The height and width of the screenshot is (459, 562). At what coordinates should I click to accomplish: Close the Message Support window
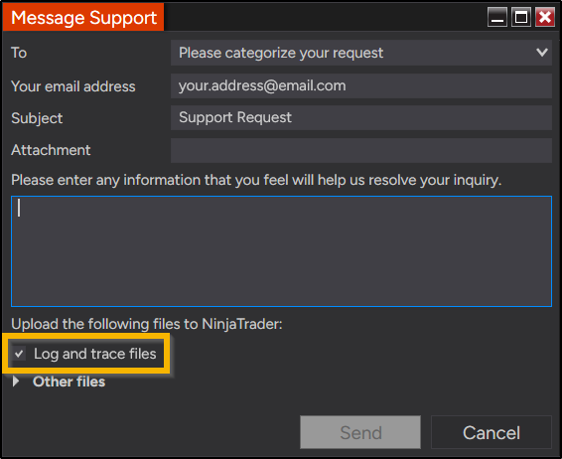[545, 17]
